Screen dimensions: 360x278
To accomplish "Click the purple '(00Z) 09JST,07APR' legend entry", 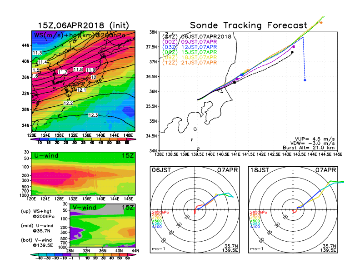I will [x=190, y=42].
